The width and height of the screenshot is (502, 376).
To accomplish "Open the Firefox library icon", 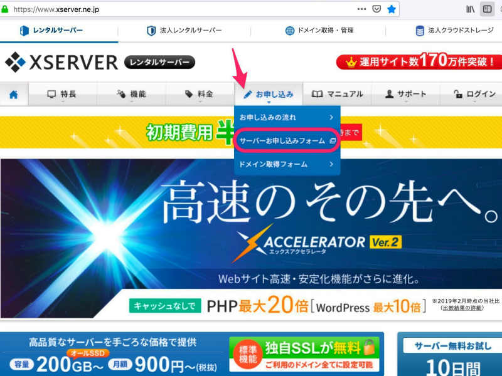I will pyautogui.click(x=470, y=9).
